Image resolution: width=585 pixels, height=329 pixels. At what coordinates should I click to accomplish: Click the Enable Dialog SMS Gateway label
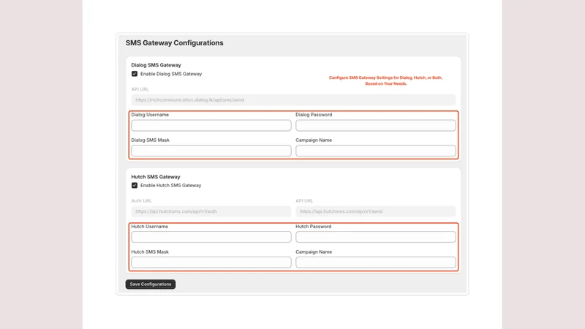(171, 74)
